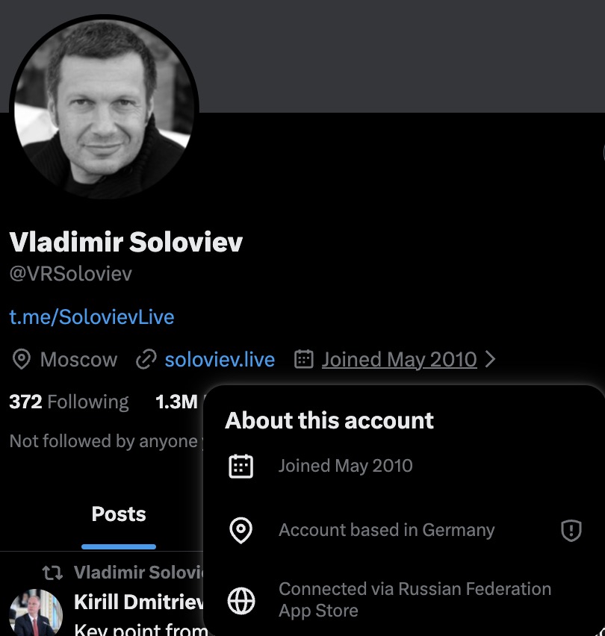The height and width of the screenshot is (636, 605).
Task: Click the calendar icon beside Joined May 2010 link
Action: [x=303, y=359]
